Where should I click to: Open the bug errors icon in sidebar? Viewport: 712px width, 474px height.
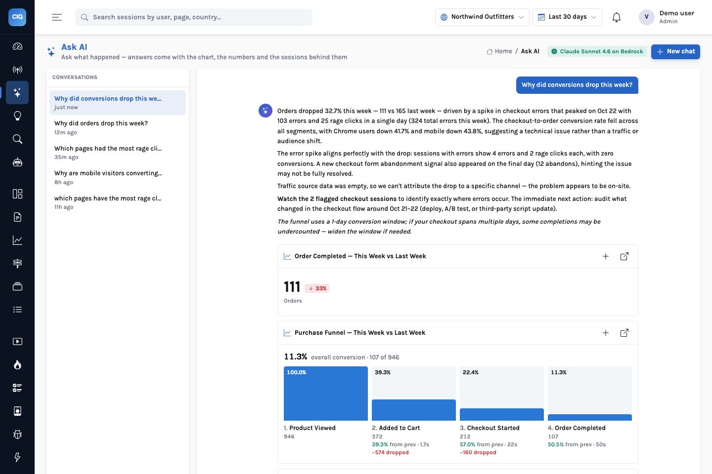(17, 434)
